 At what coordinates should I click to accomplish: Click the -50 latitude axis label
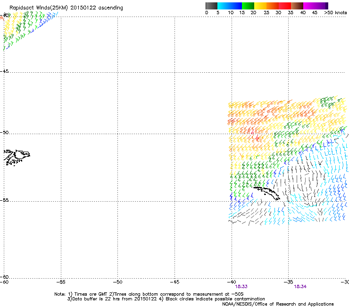pos(4,132)
